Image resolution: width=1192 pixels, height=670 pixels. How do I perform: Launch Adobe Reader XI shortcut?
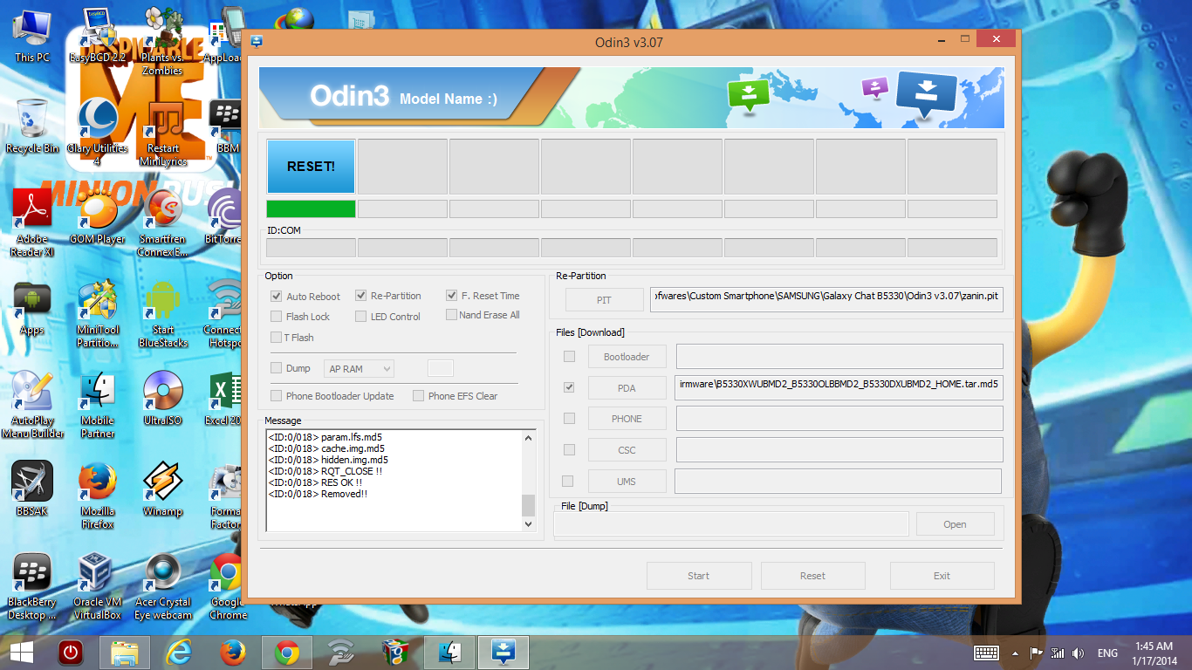point(32,222)
